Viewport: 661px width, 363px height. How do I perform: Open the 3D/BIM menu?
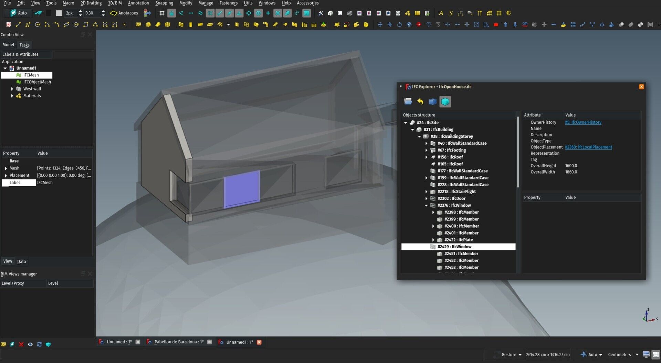115,3
